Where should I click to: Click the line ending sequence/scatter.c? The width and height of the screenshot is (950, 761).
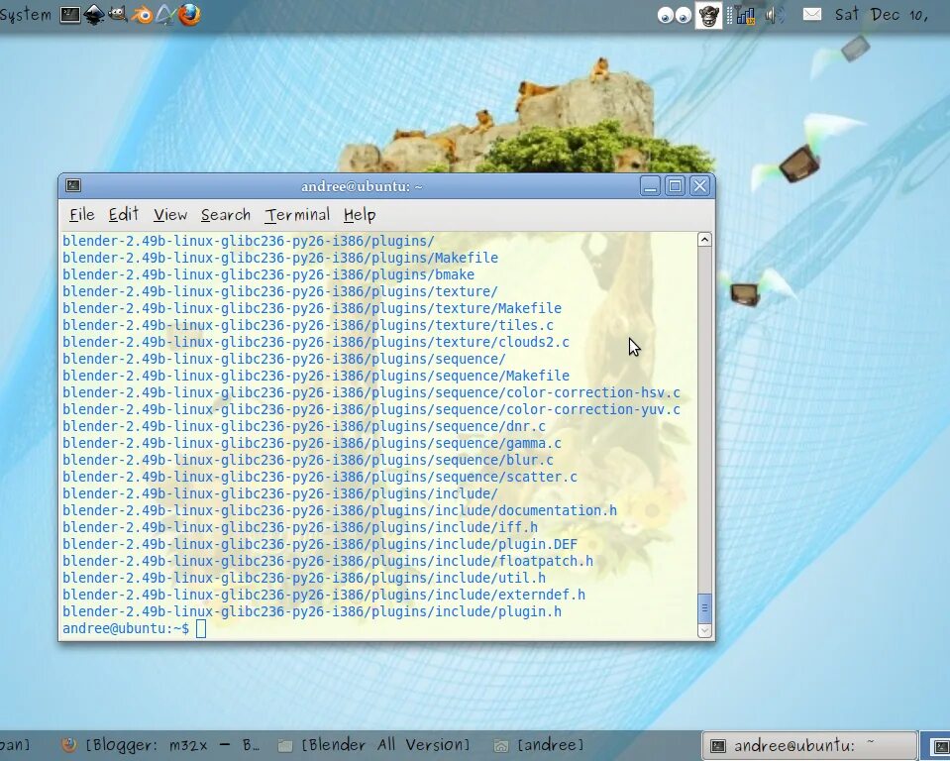point(320,477)
